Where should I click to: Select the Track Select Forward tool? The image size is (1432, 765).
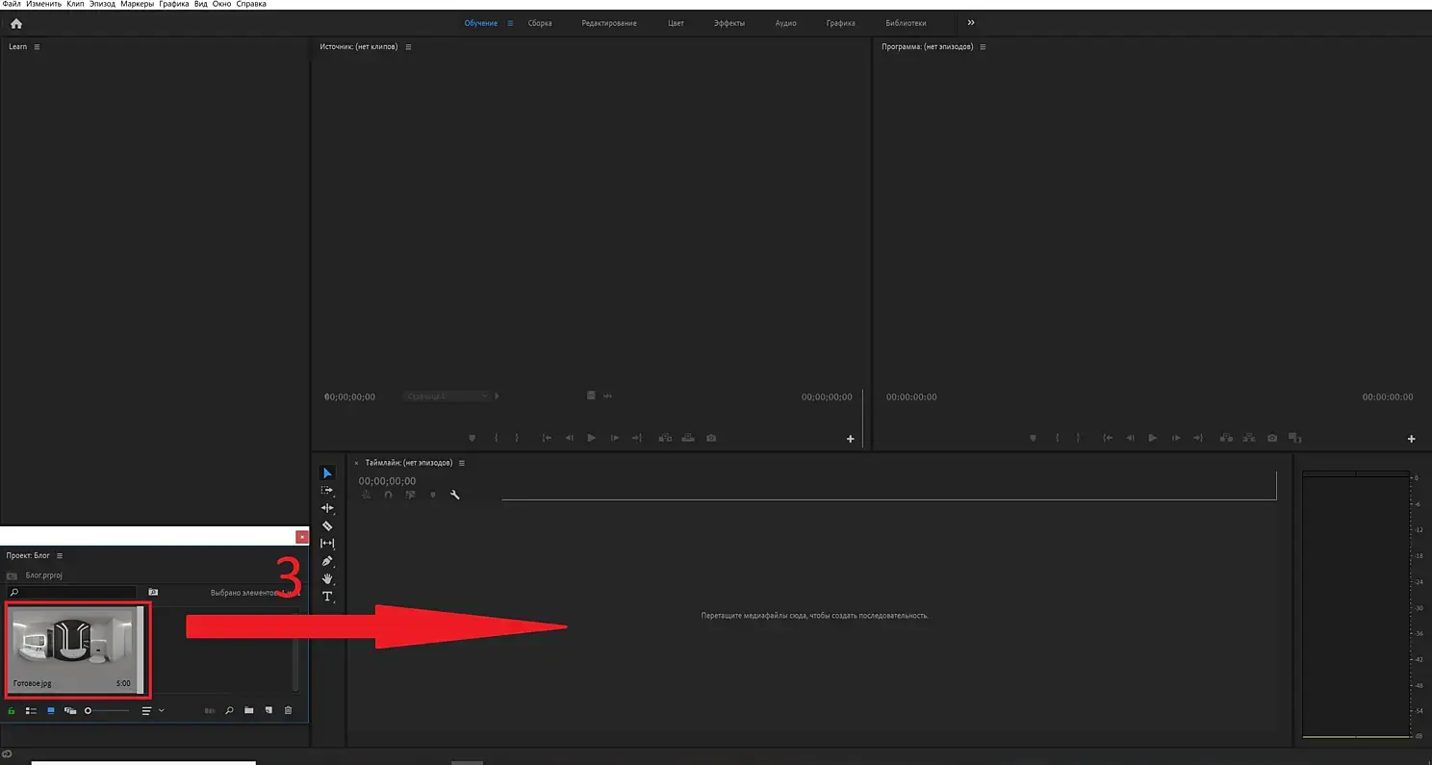(x=327, y=491)
